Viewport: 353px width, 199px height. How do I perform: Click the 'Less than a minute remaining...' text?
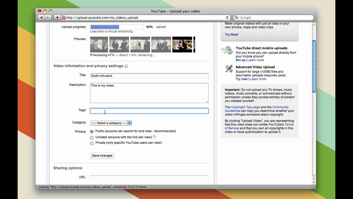coord(113,32)
